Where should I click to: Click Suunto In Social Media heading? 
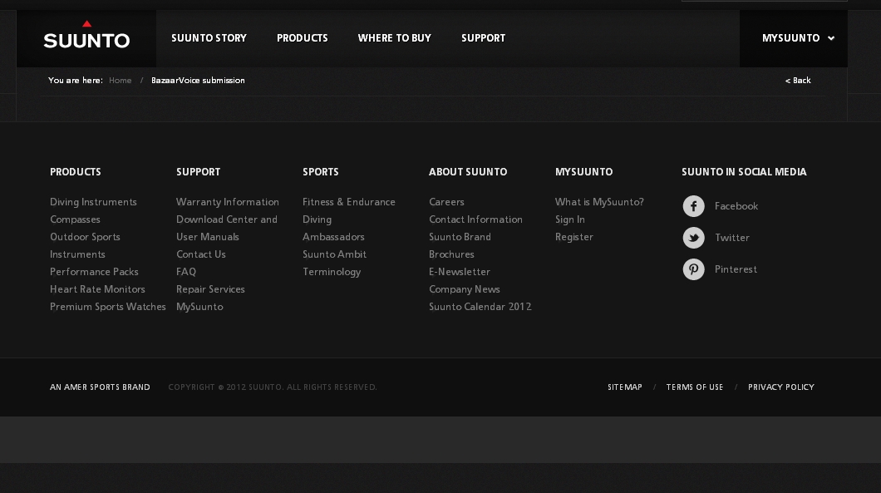pos(744,172)
